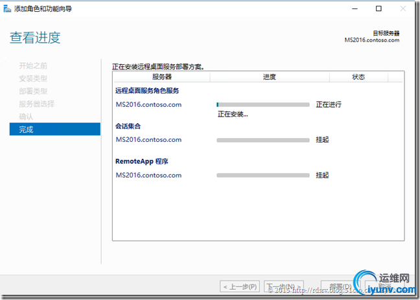This screenshot has width=420, height=300.
Task: Select the 开始之前 step in the sidebar
Action: [33, 65]
